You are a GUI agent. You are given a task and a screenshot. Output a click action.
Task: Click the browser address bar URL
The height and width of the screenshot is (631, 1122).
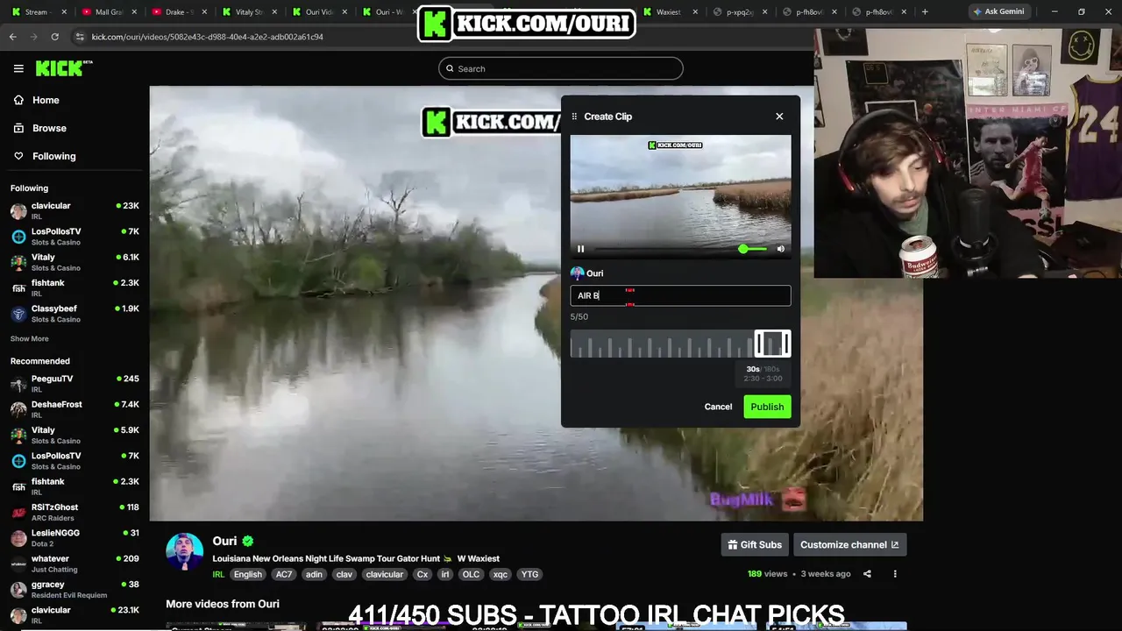click(x=208, y=37)
